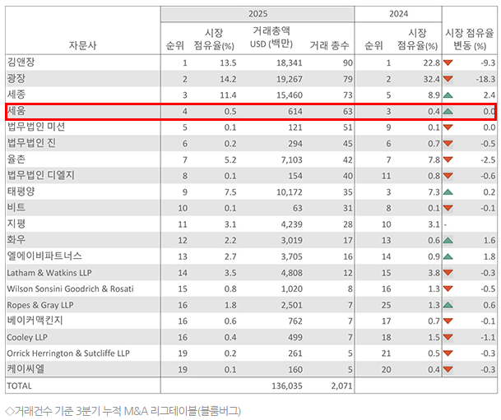Click the green up triangle in highlighted 세움 row
501x420 pixels.
tap(448, 111)
